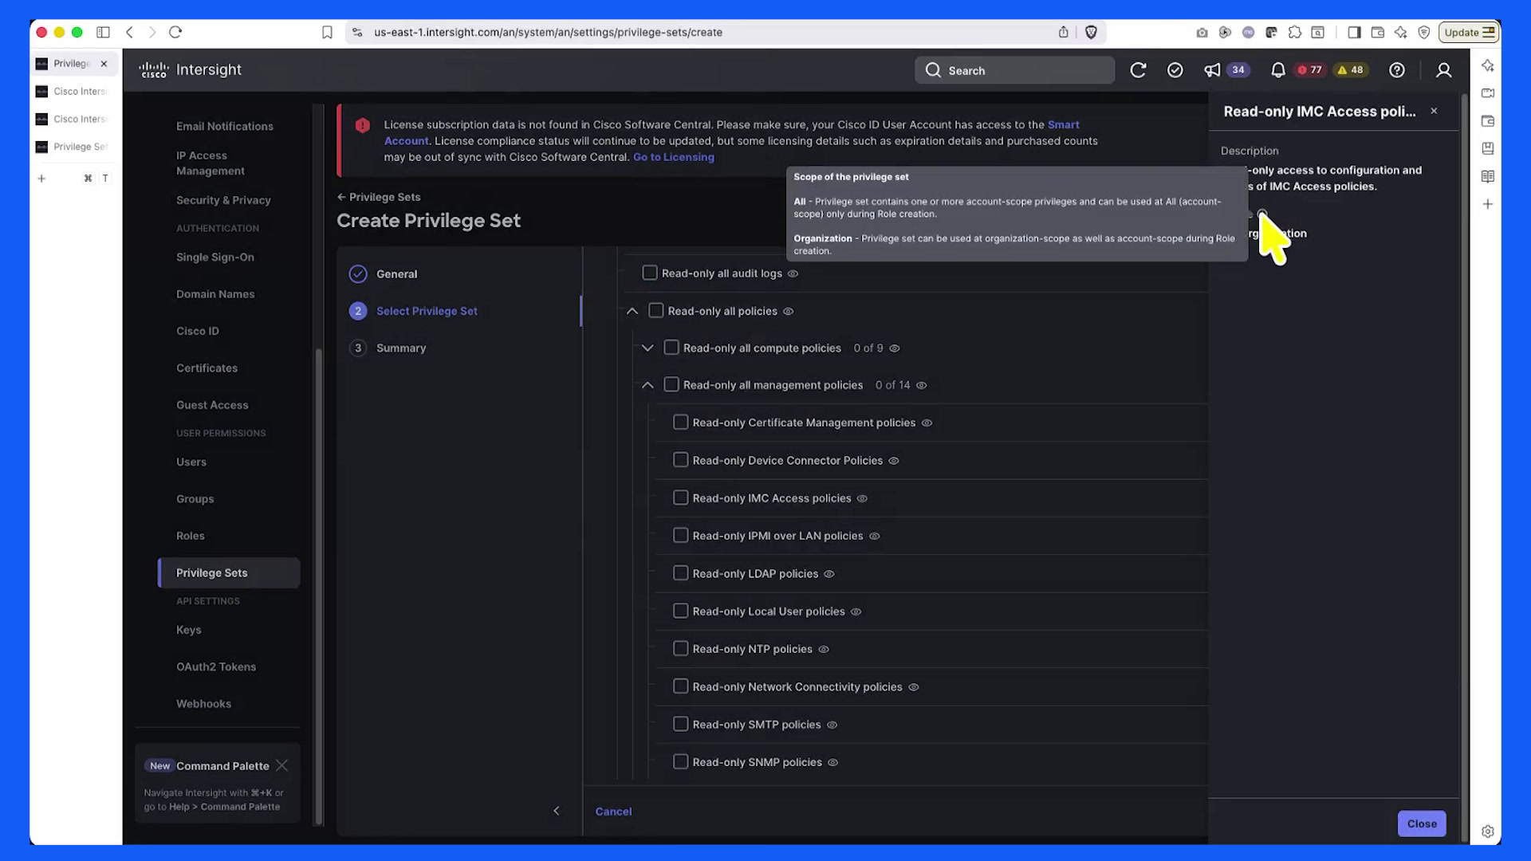This screenshot has height=861, width=1531.
Task: Click browser bookmark icon beside address bar
Action: [x=327, y=32]
